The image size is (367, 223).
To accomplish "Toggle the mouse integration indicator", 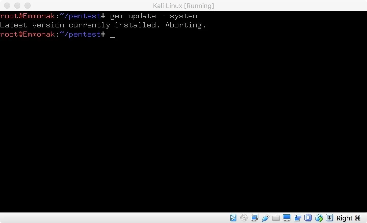I will 319,218.
